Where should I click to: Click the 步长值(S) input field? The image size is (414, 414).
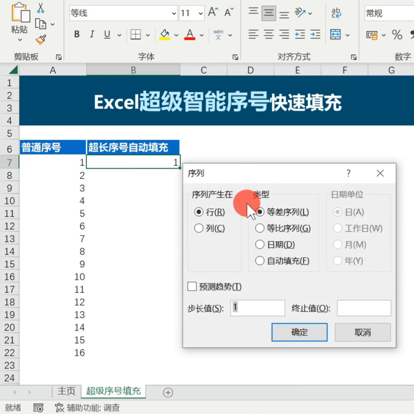258,308
